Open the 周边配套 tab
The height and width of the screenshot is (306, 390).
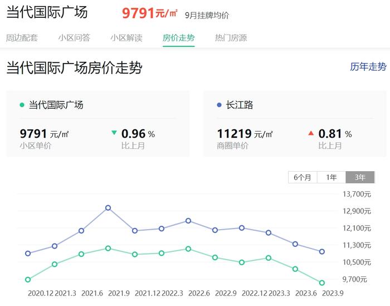(22, 38)
